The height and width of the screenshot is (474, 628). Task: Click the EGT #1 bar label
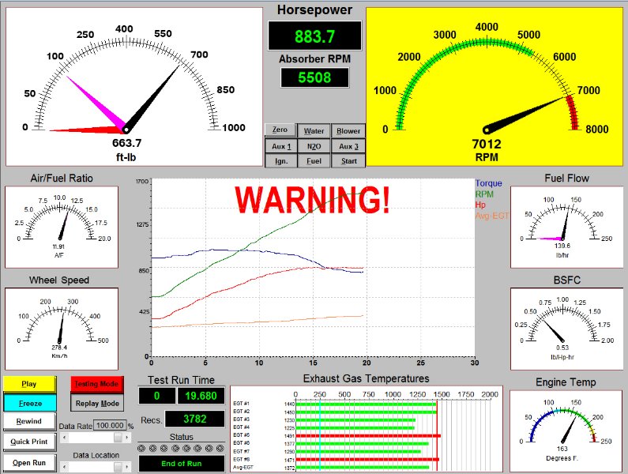point(241,404)
